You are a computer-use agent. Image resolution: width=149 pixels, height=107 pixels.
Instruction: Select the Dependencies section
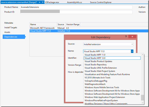[x=14, y=37]
